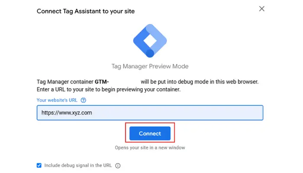
Task: Click the 'Tag Manager Preview Mode' heading
Action: 150,67
